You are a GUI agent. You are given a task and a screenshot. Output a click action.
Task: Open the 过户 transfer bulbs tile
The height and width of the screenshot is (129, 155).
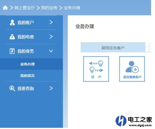[x=96, y=69]
